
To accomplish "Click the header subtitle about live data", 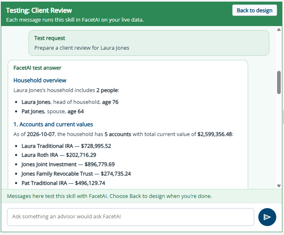I will click(x=75, y=20).
